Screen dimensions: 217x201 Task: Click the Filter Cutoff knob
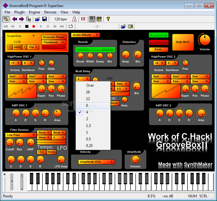tap(10, 142)
